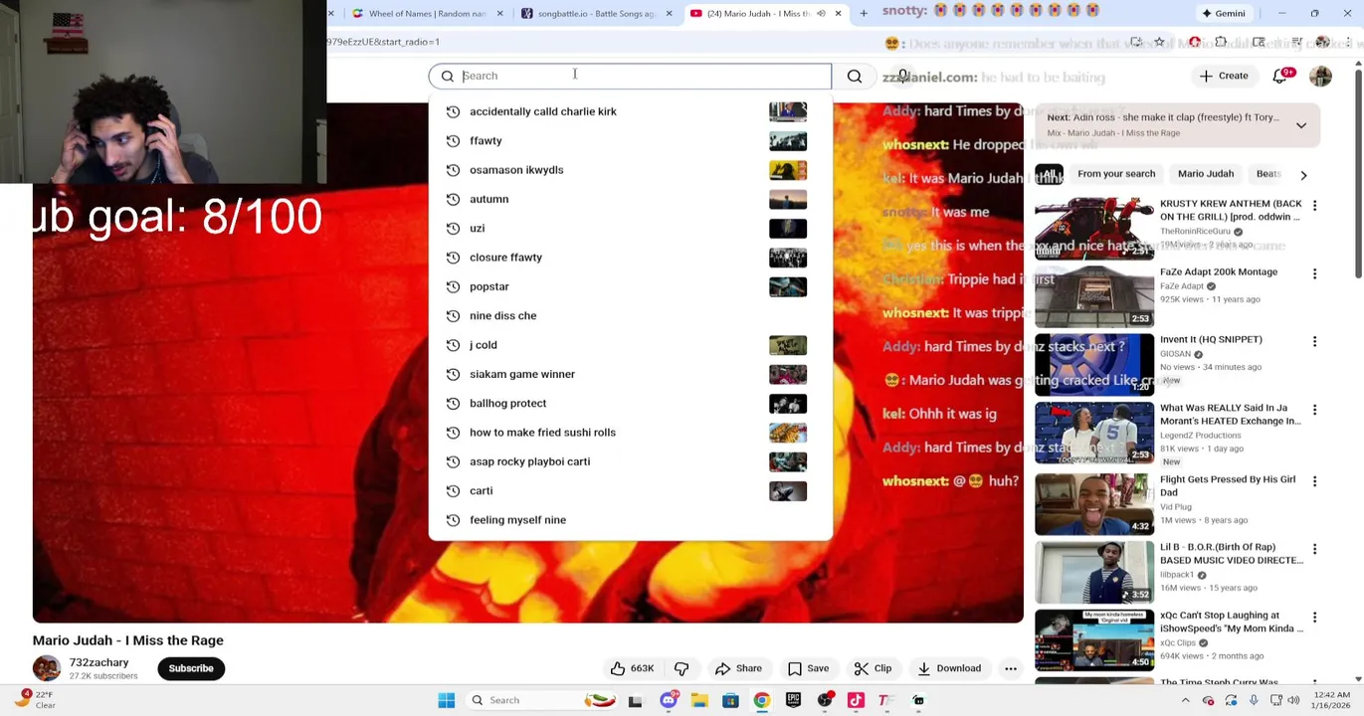Mute the Mario Judah tab audio icon
Viewport: 1364px width, 716px height.
click(x=821, y=14)
